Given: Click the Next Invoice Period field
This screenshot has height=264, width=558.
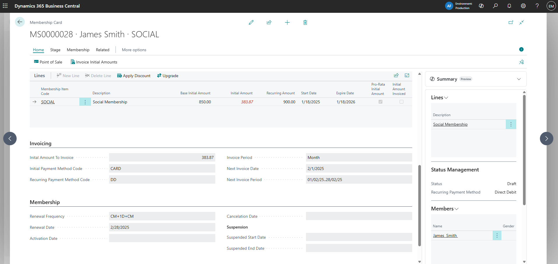Looking at the screenshot, I should pyautogui.click(x=359, y=180).
